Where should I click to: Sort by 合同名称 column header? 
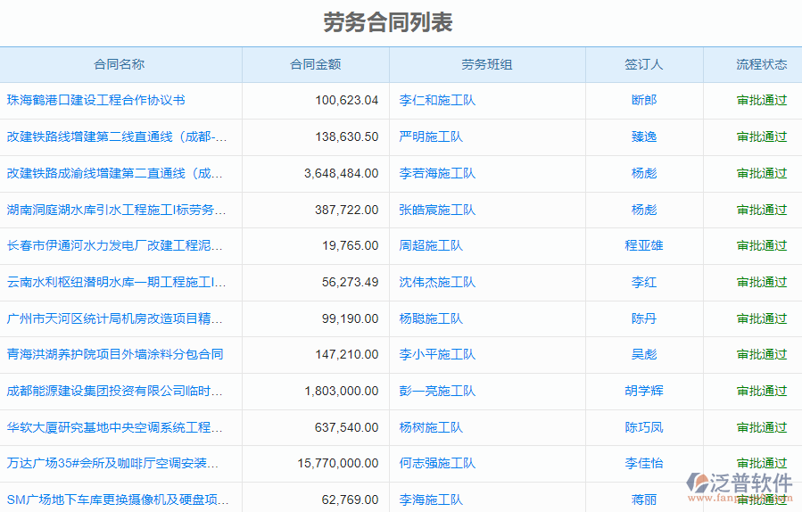(x=120, y=64)
